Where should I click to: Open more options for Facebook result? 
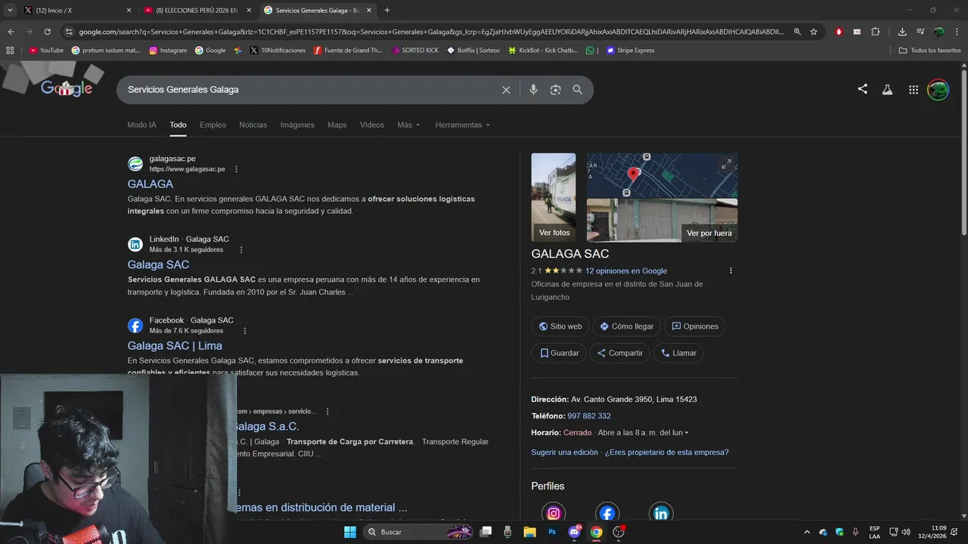pos(244,330)
